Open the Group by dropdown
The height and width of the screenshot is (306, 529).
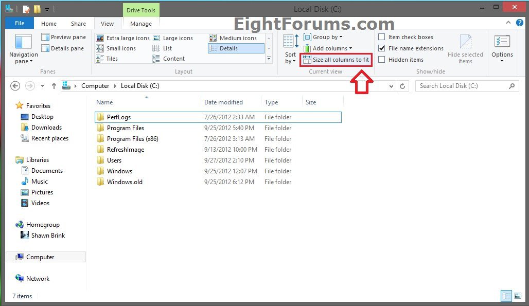tap(323, 37)
